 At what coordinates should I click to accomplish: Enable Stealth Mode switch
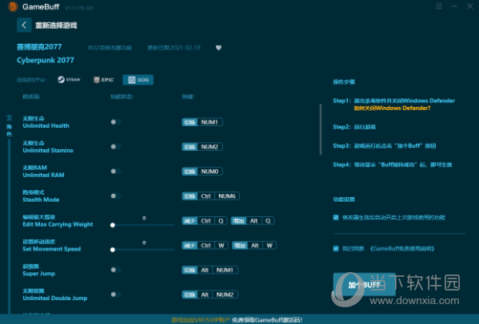[x=116, y=196]
